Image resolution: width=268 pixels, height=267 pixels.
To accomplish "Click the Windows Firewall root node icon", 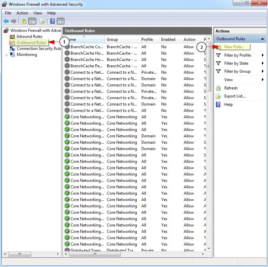I will [6, 30].
